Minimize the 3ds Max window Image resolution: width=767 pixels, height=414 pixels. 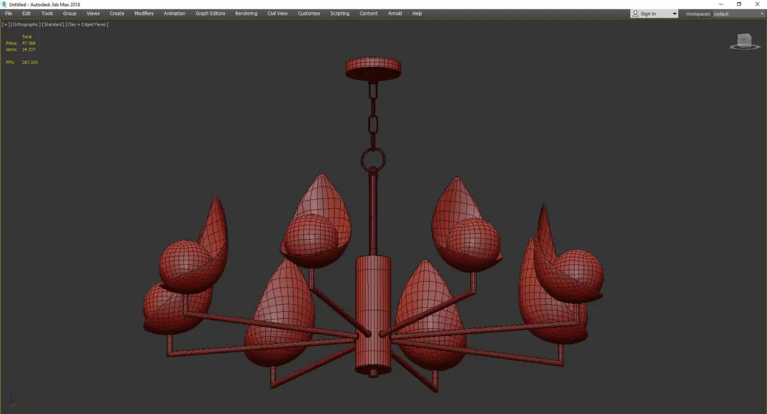pos(721,4)
